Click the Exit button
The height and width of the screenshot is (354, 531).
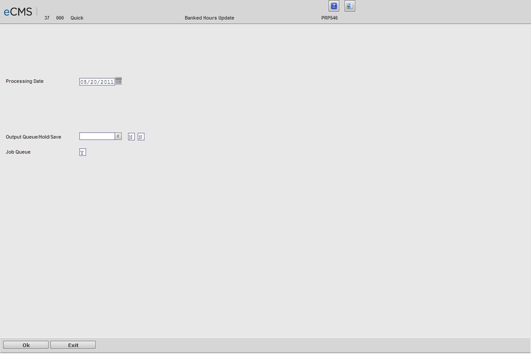coord(73,345)
